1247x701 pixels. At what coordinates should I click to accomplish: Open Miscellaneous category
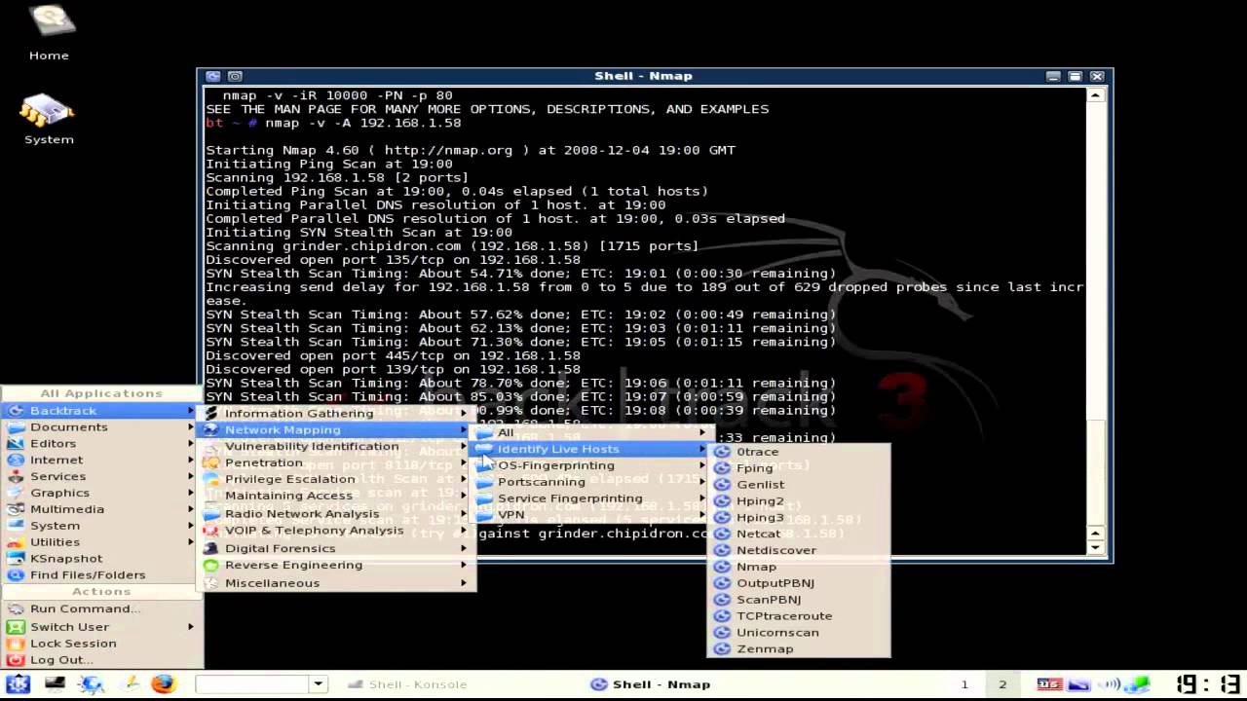336,583
